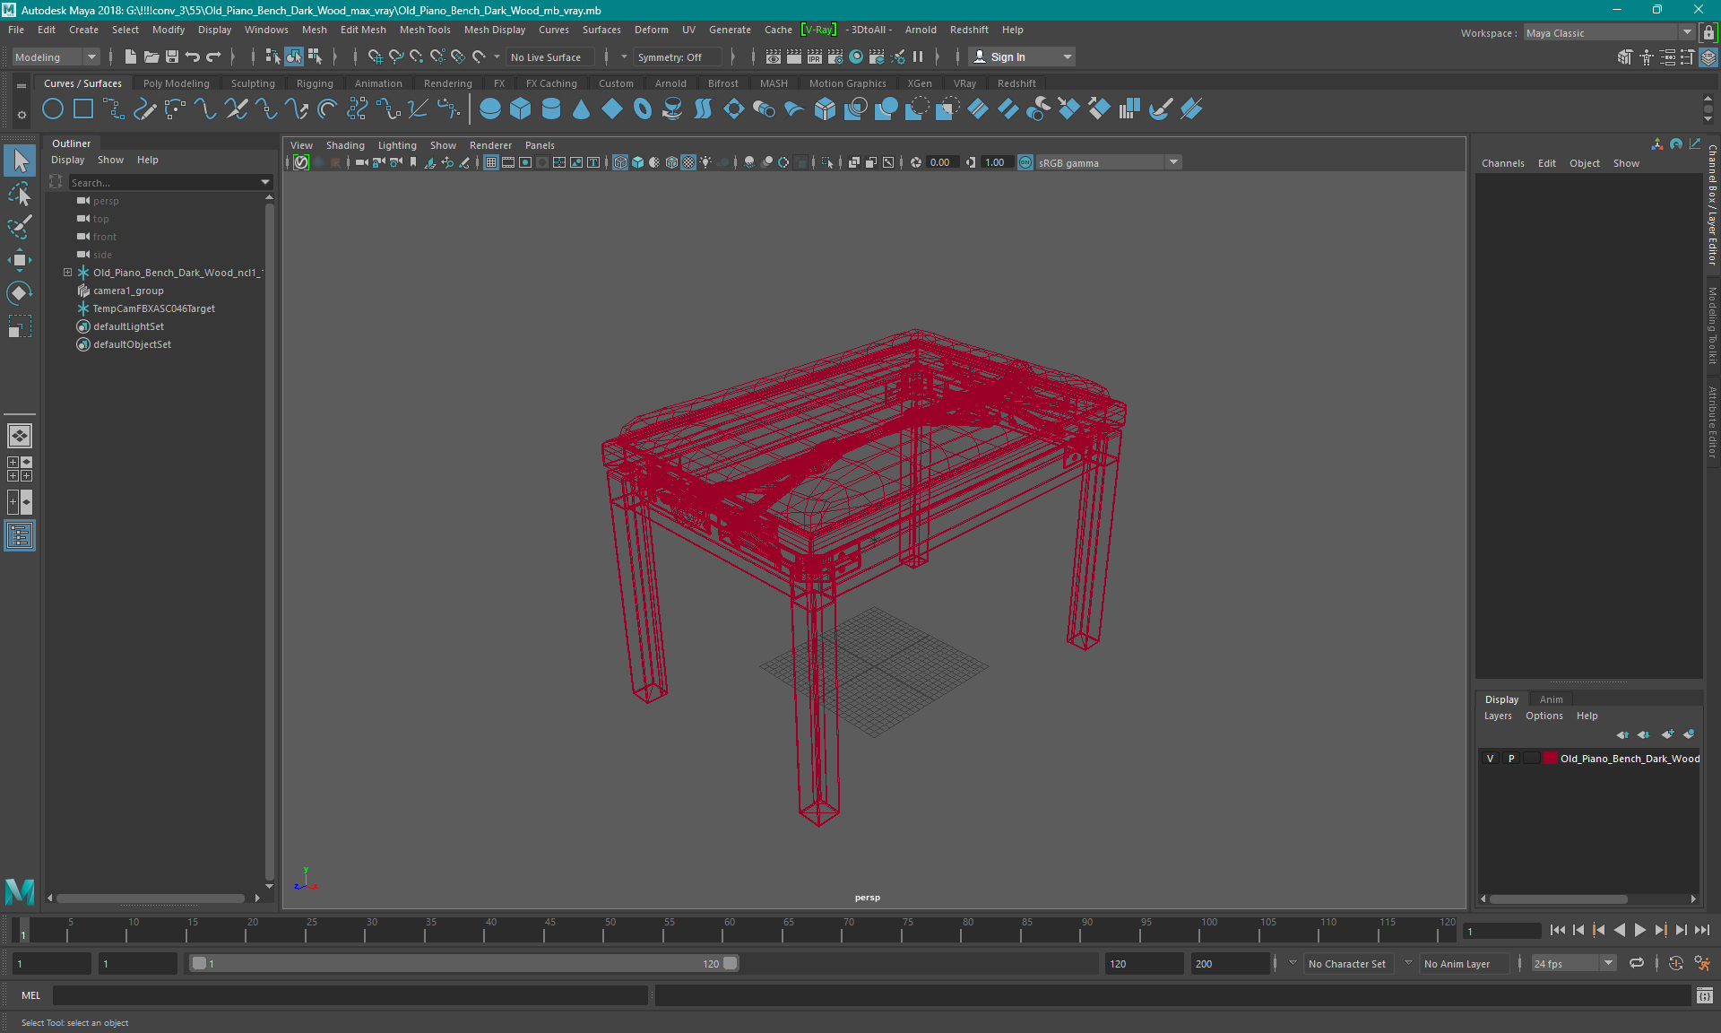Open Layers menu in layer editor

[x=1498, y=716]
